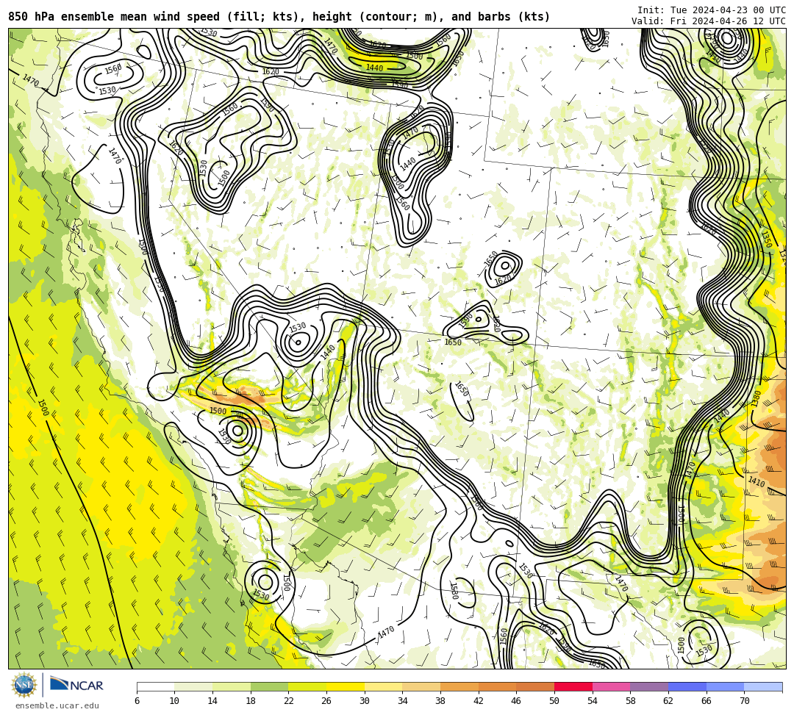794x715 pixels.
Task: Click the colorbar tick label '38'
Action: pyautogui.click(x=440, y=701)
